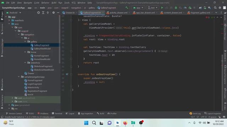Open the Refactor menu
Image resolution: width=227 pixels, height=127 pixels.
point(45,2)
